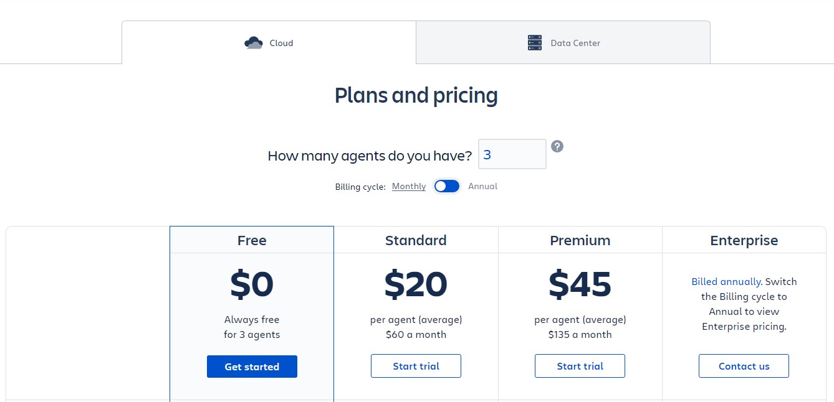Click the Get started button
Image resolution: width=834 pixels, height=402 pixels.
(x=252, y=367)
